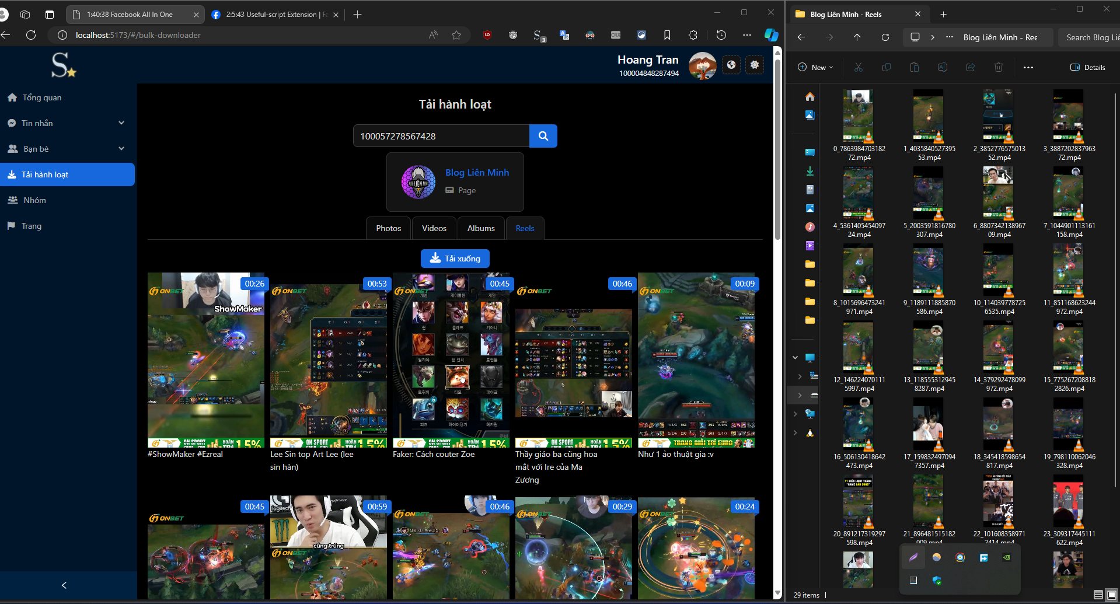Click the share icon in Explorer toolbar
Viewport: 1120px width, 604px height.
[x=971, y=67]
